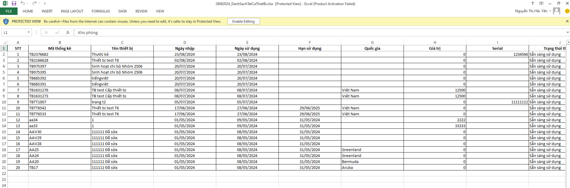Cancel formula entry with the X icon
Viewport: 570px width, 188px height.
tap(46, 32)
